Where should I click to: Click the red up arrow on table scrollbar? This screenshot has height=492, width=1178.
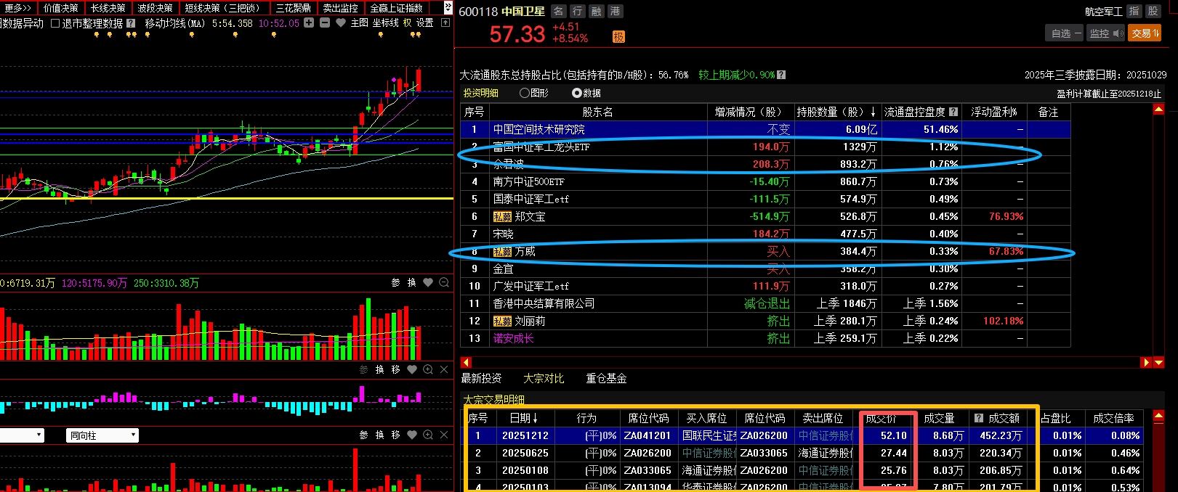1159,110
